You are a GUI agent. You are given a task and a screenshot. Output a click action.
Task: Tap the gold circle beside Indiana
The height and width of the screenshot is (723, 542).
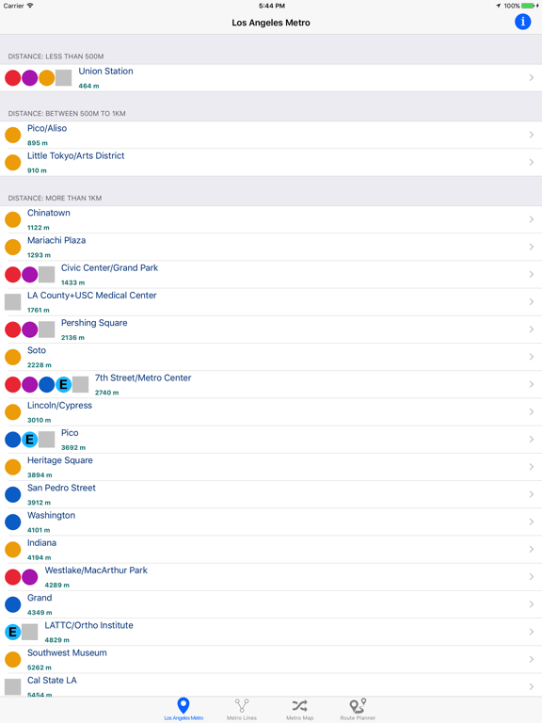(x=13, y=550)
